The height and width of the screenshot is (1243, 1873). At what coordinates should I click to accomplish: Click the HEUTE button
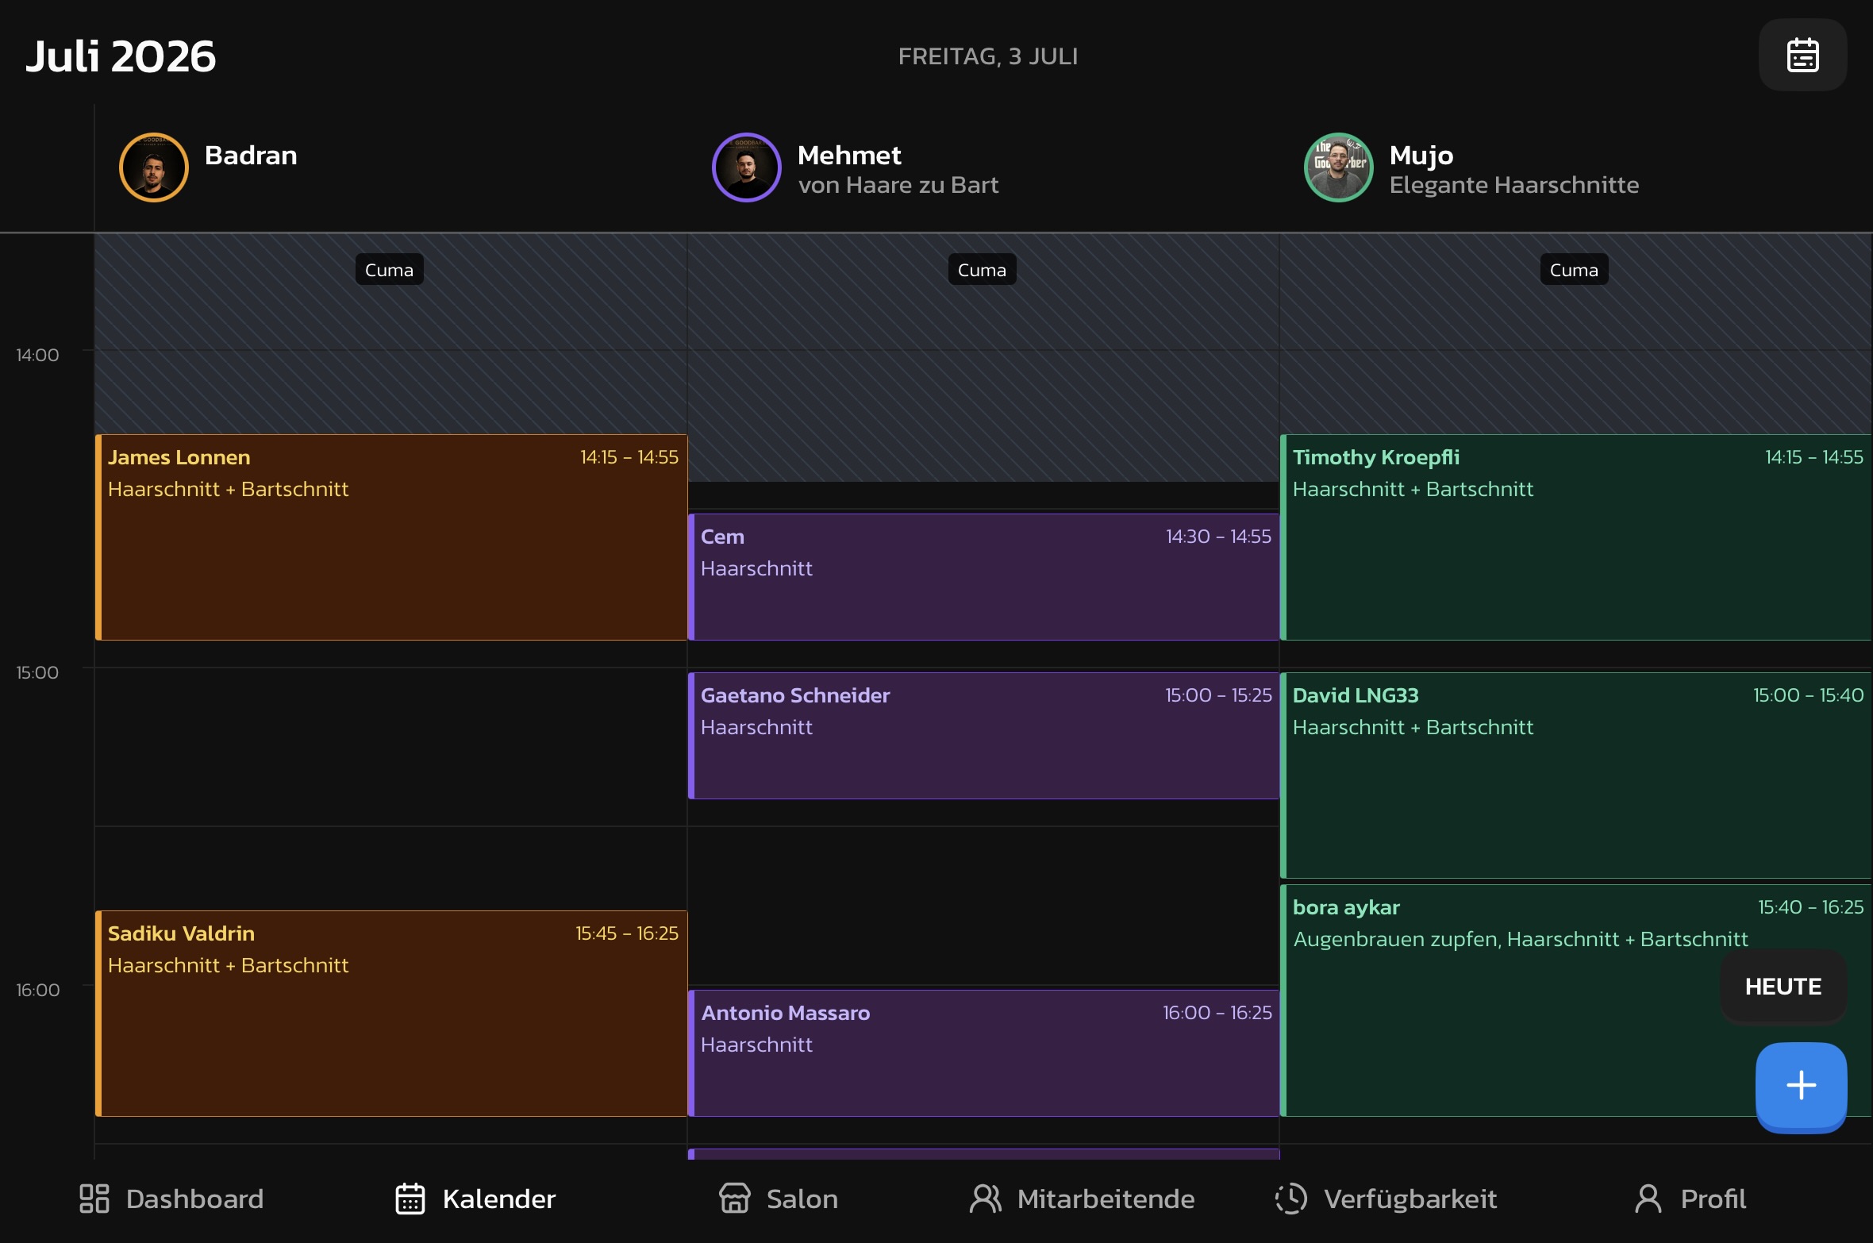1783,987
